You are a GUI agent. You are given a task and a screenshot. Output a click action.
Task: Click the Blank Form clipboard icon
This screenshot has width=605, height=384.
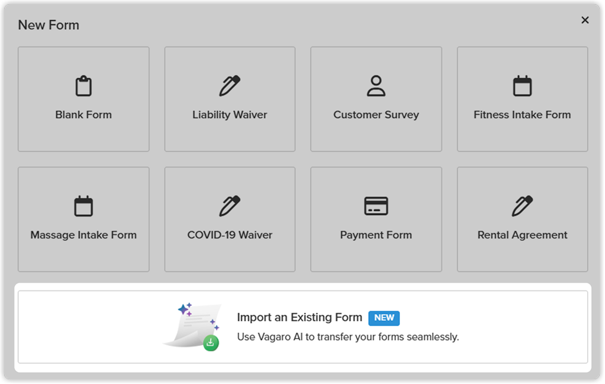pyautogui.click(x=83, y=86)
